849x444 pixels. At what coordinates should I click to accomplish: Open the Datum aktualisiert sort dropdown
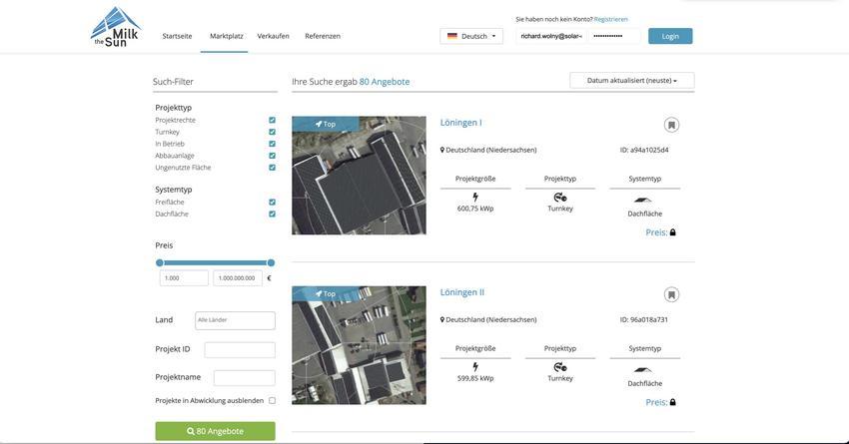632,81
